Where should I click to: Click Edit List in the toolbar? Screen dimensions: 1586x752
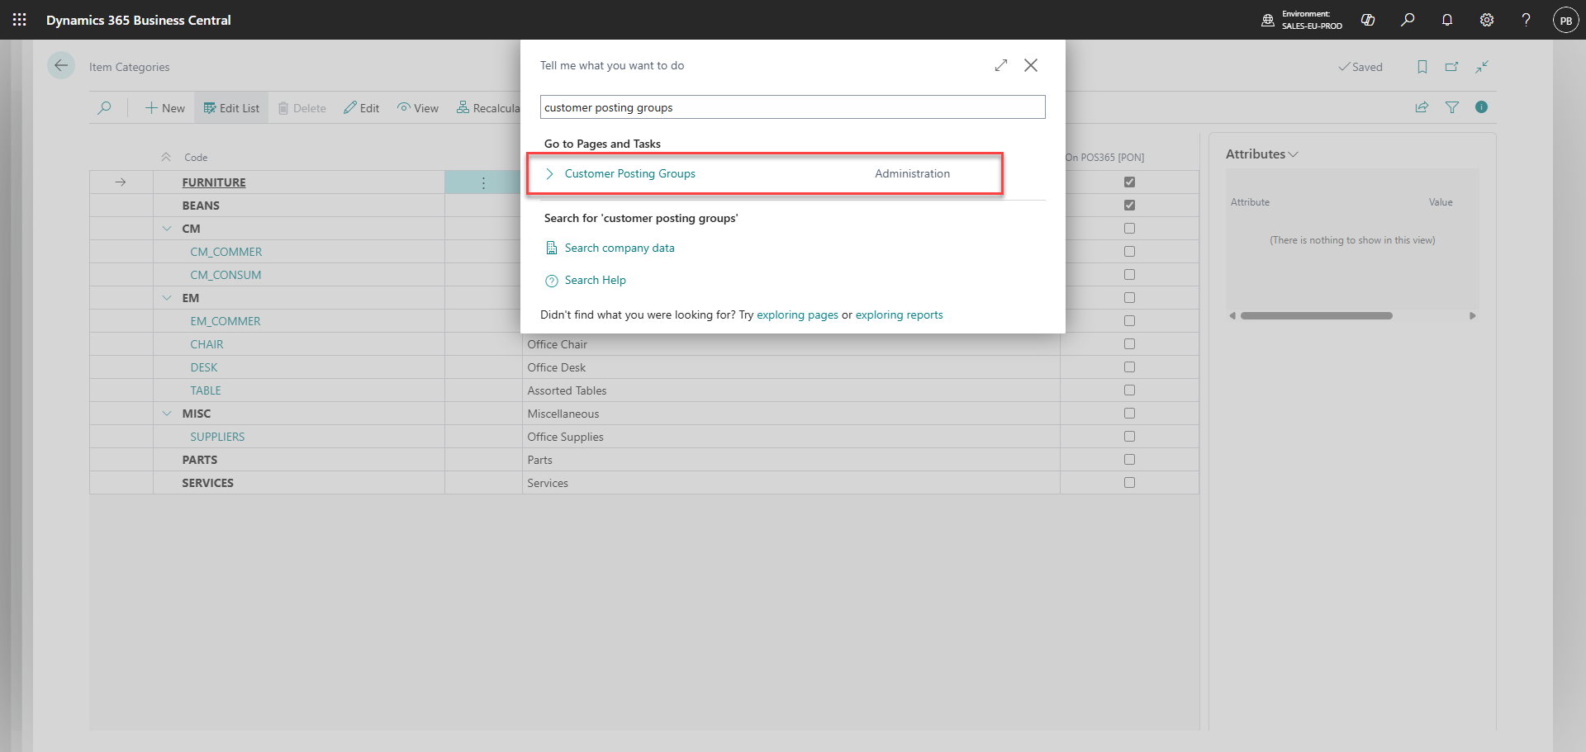click(x=231, y=108)
